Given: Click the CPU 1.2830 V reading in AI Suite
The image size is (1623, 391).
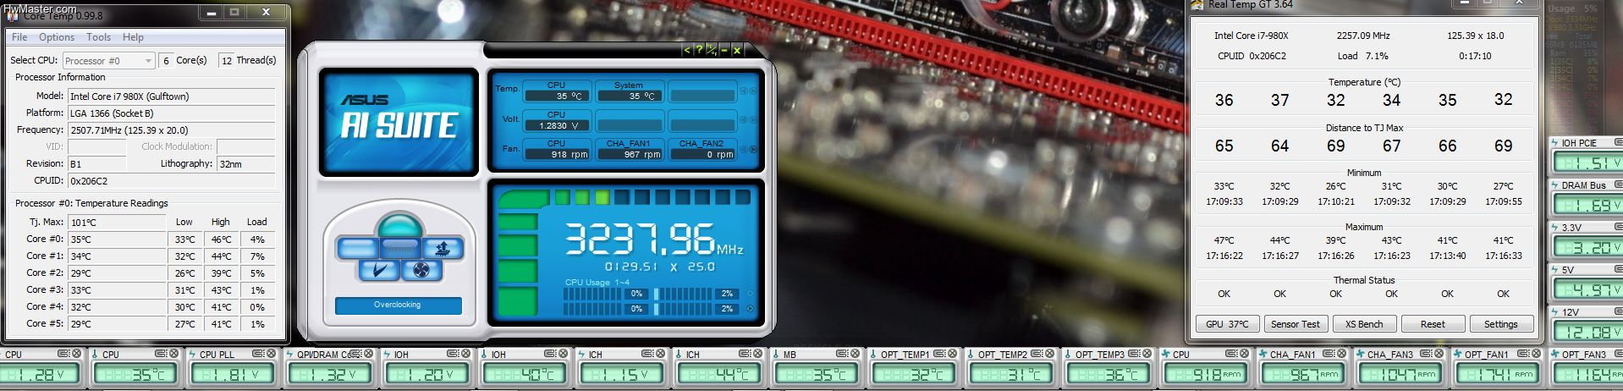Looking at the screenshot, I should pyautogui.click(x=556, y=125).
